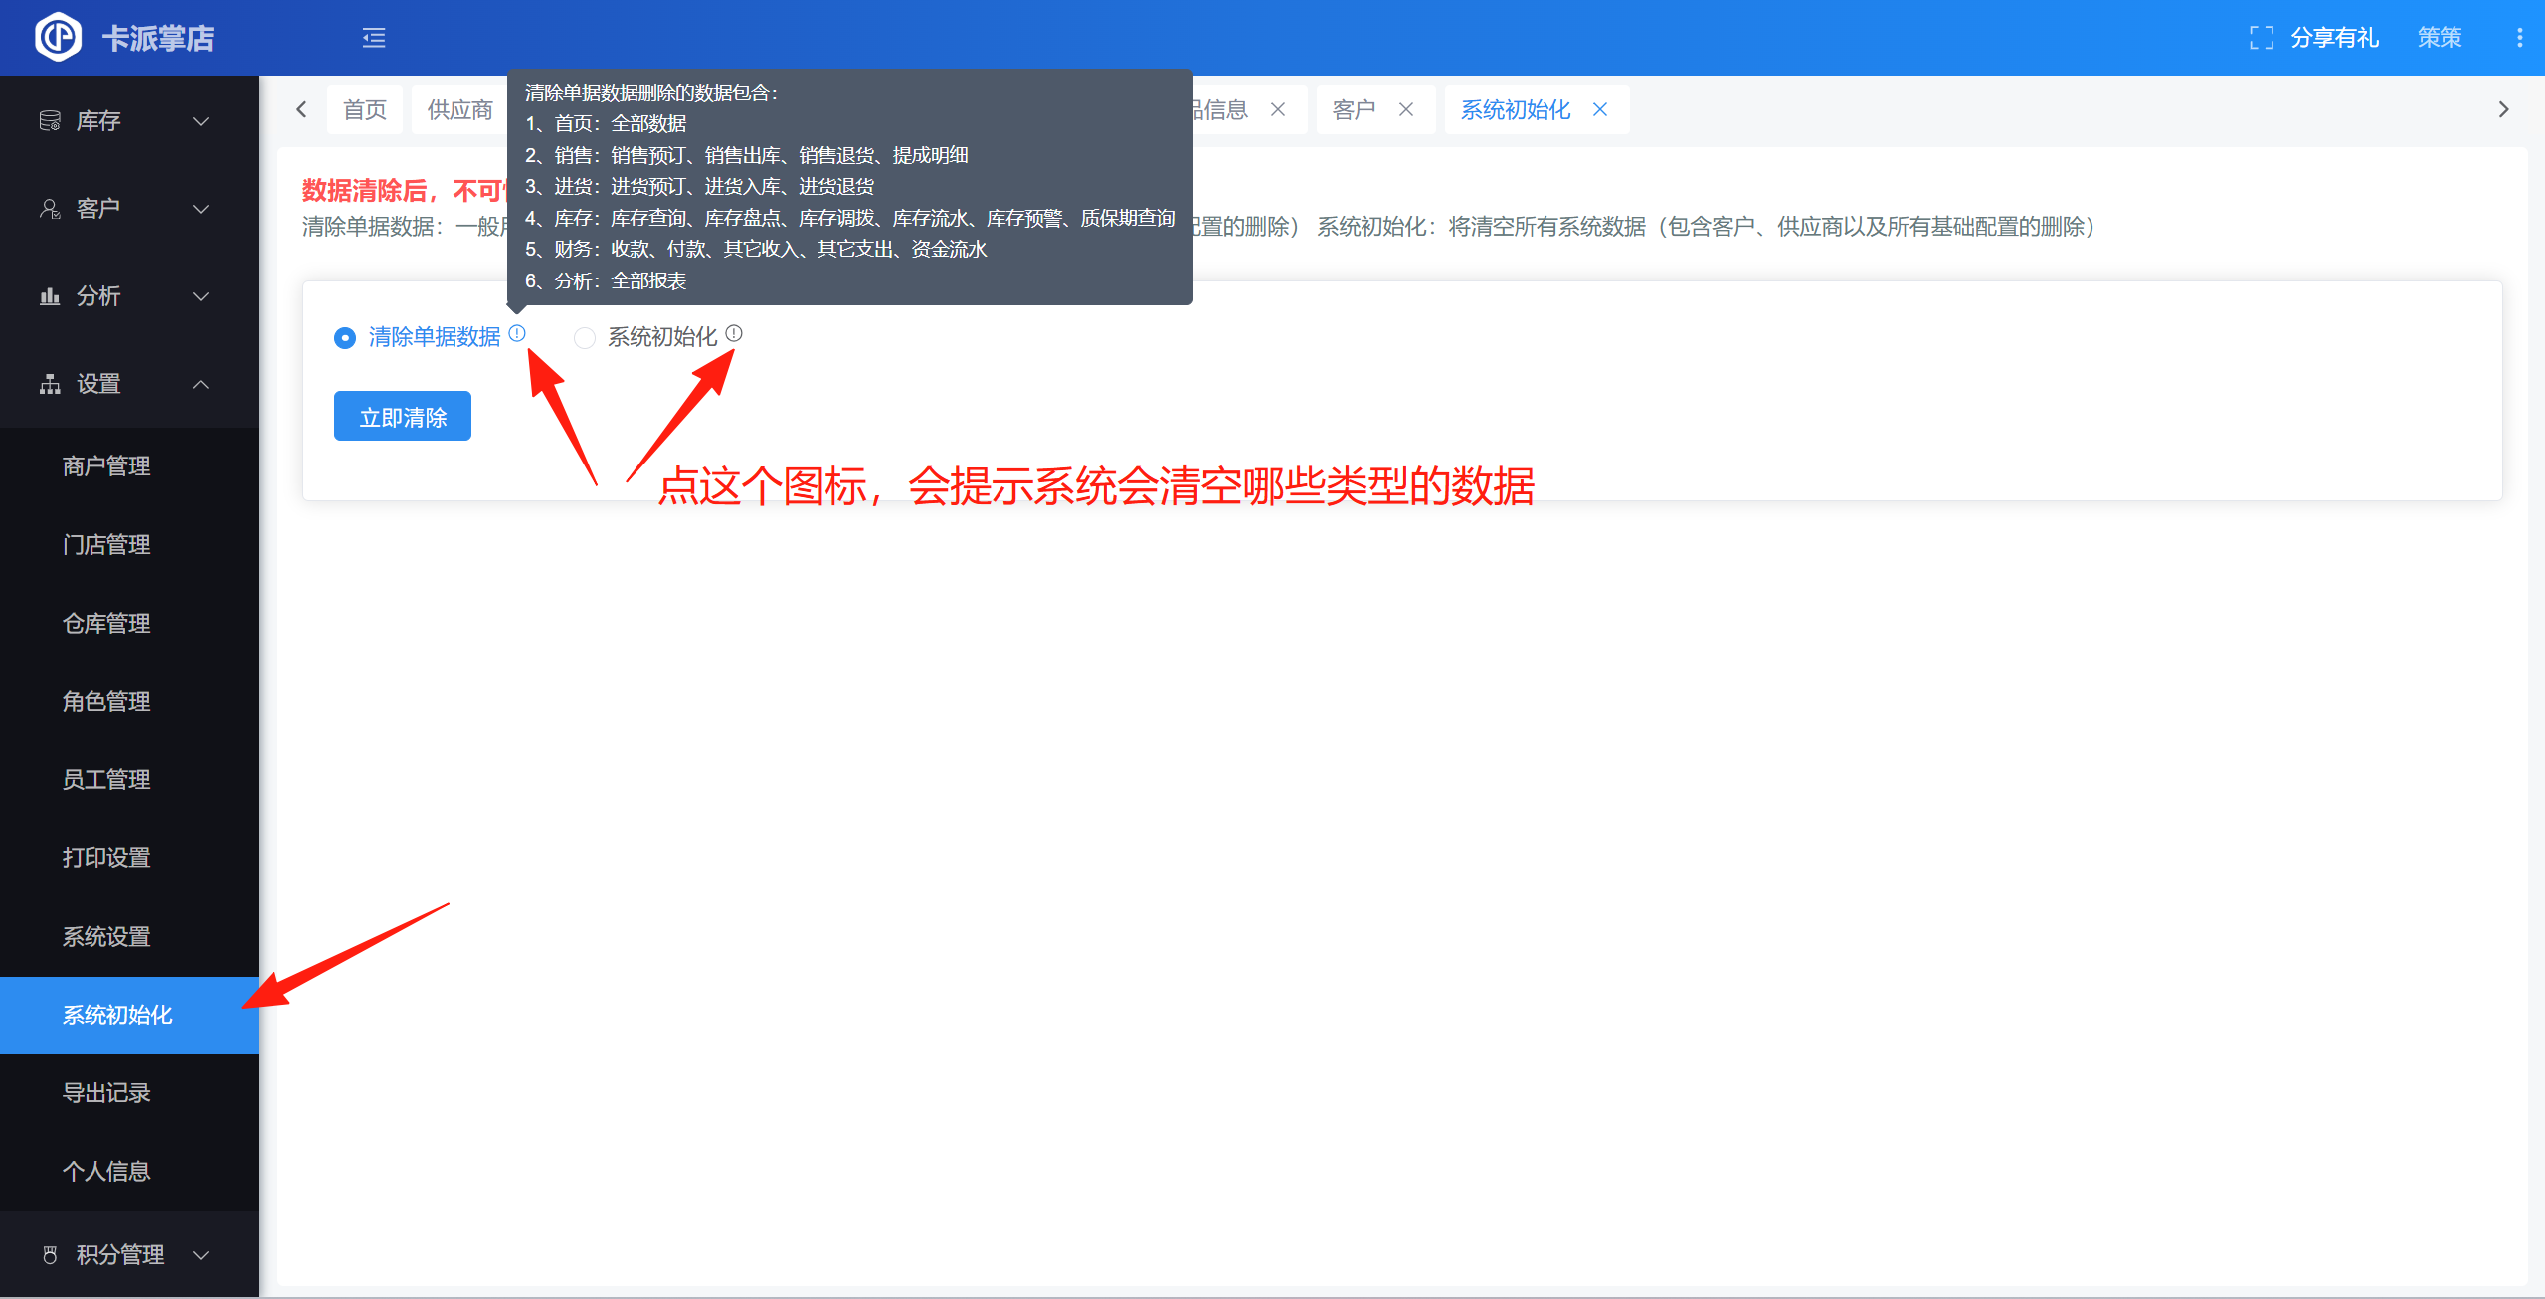Switch to the 首页 tab
2545x1299 pixels.
364,109
